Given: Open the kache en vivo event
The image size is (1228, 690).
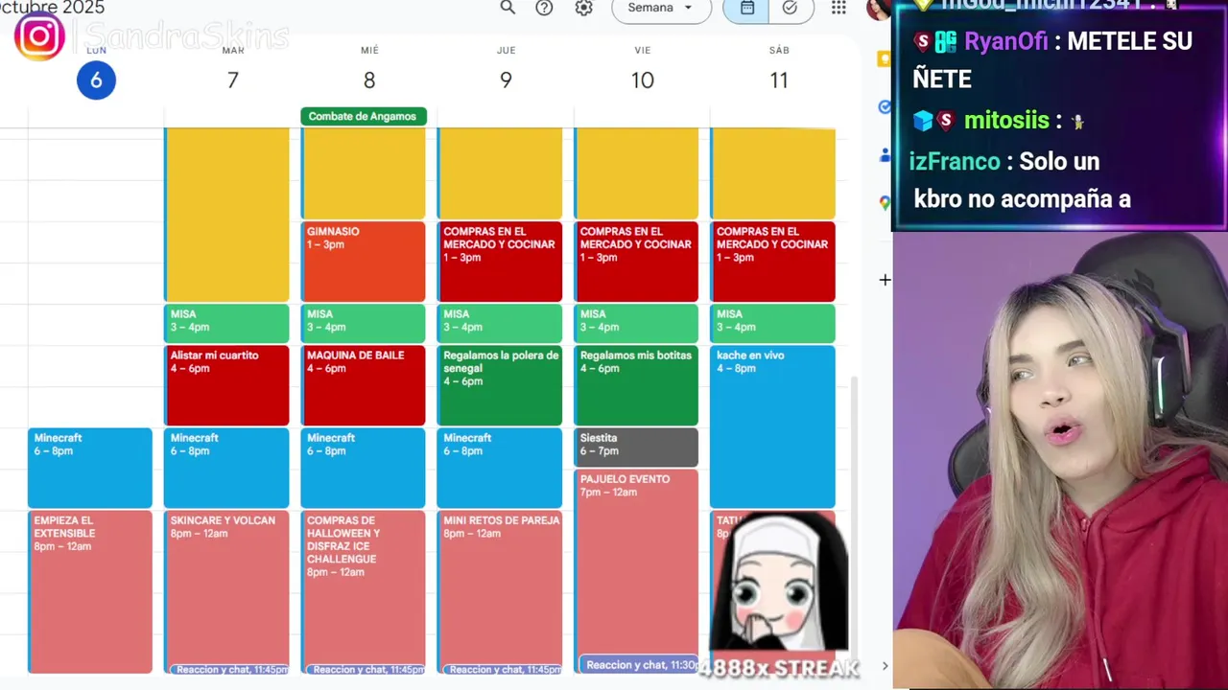Looking at the screenshot, I should [773, 426].
